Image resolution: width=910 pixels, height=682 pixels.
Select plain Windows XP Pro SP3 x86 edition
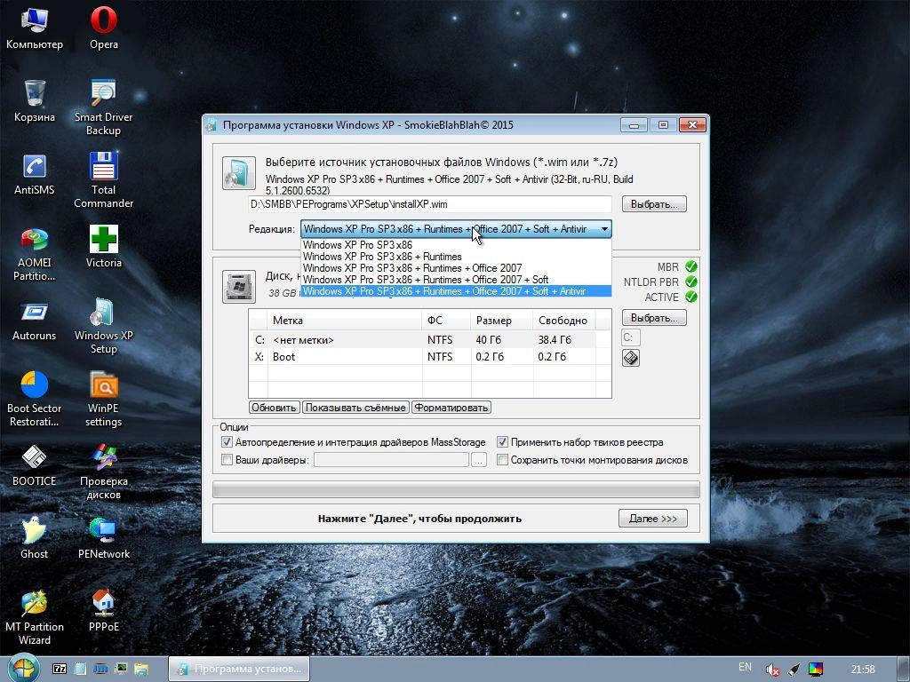[x=456, y=245]
